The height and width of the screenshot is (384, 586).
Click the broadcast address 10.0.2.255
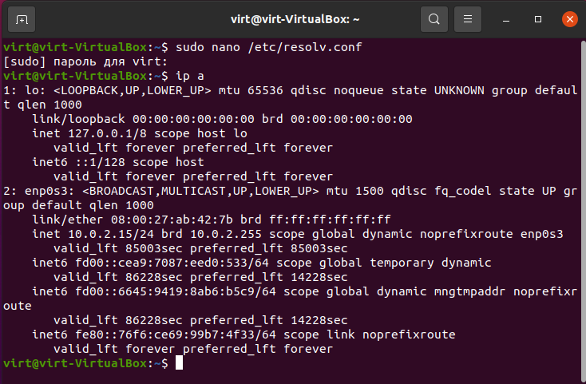226,234
